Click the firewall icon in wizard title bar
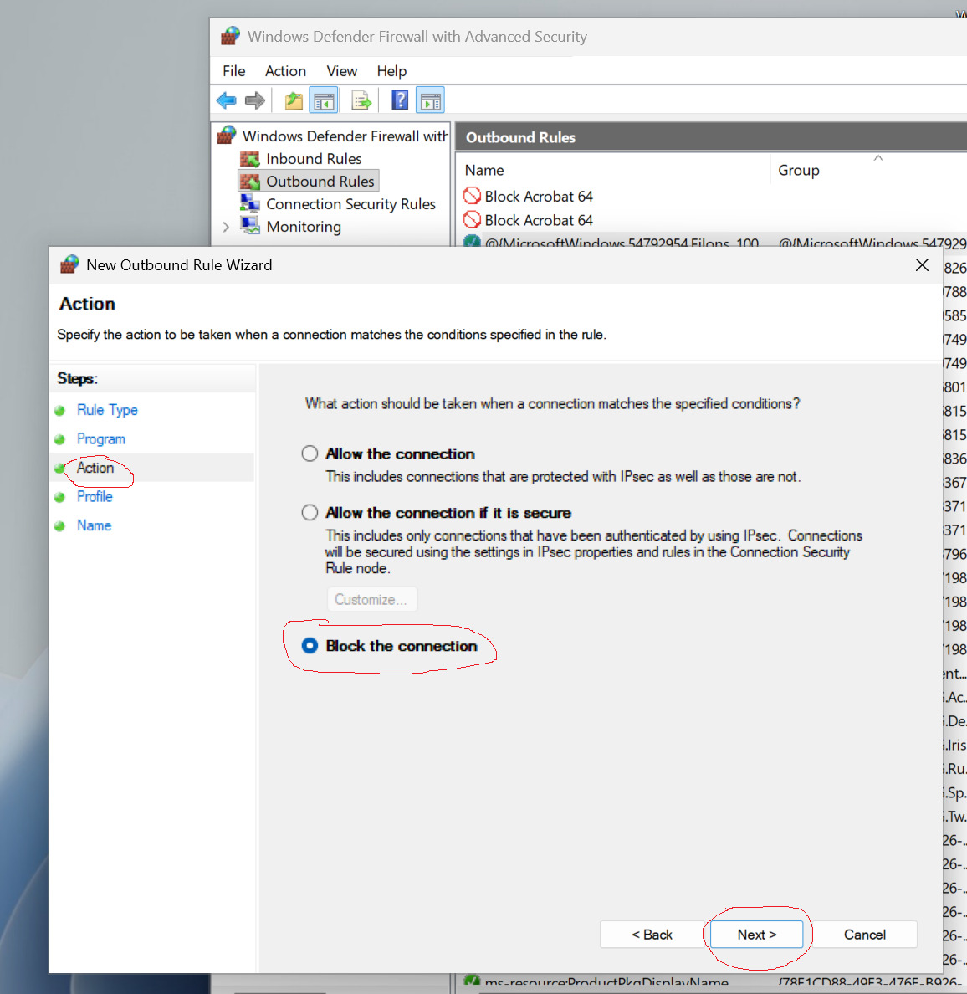This screenshot has width=967, height=994. [x=69, y=264]
